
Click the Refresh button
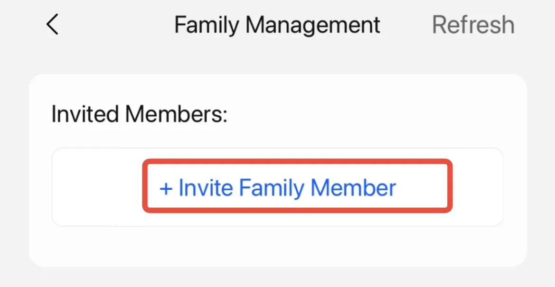(473, 25)
